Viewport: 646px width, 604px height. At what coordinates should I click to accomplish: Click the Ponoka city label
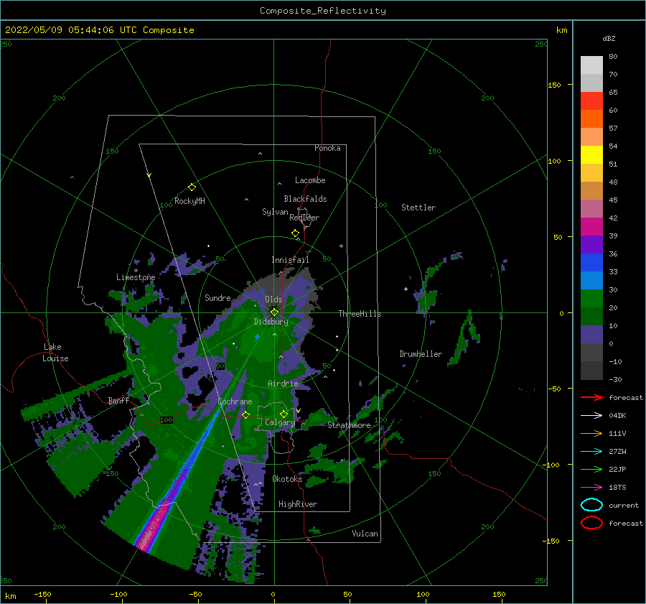point(327,148)
